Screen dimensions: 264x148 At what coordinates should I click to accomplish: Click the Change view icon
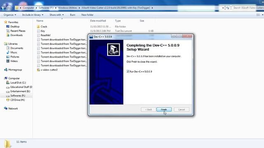(258, 15)
